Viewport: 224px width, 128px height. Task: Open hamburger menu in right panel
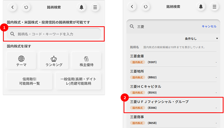click(x=214, y=6)
